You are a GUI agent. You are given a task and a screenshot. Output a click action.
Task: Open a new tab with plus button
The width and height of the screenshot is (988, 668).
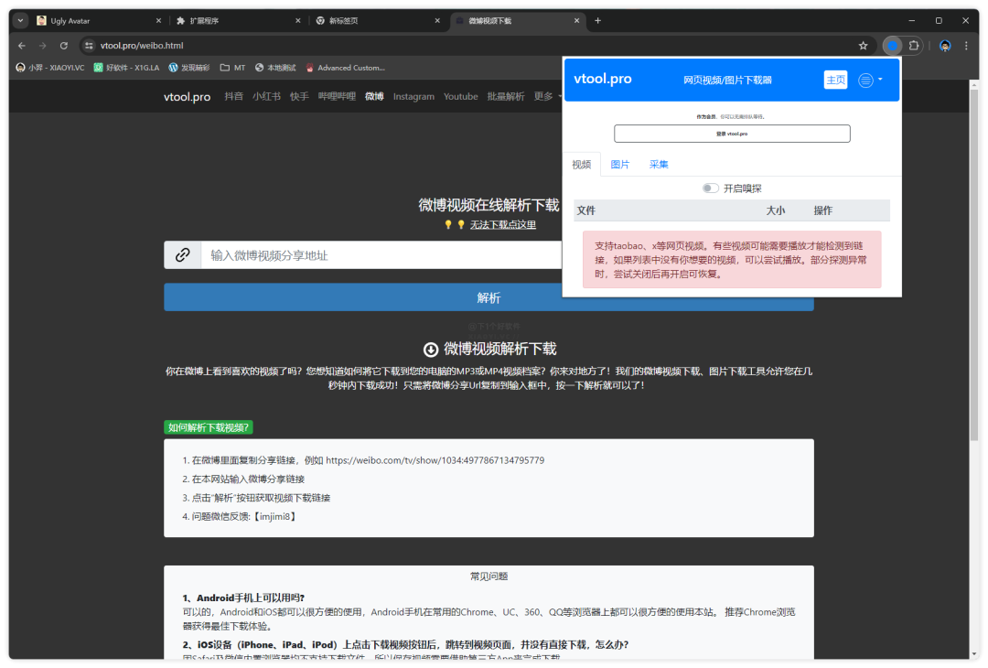pos(597,21)
